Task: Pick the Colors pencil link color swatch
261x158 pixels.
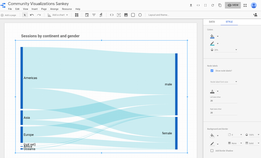Action: [x=212, y=44]
